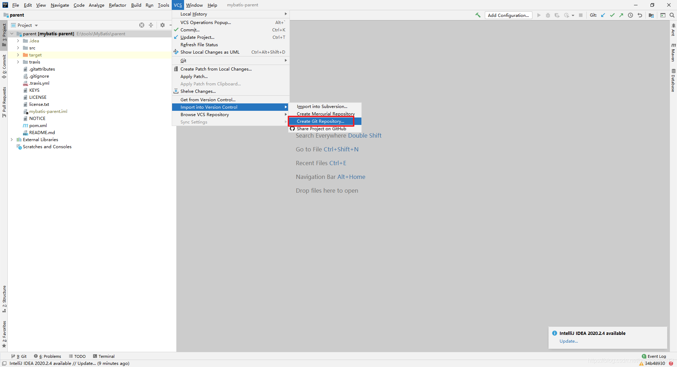The height and width of the screenshot is (367, 677).
Task: Open the Navigate menu
Action: click(x=60, y=5)
